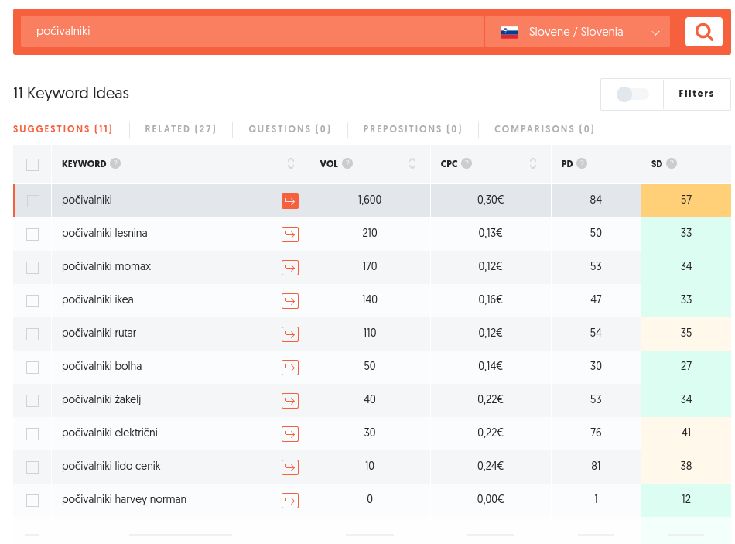Click the SD value 57 orange cell
Viewport: 735px width, 544px height.
(685, 200)
